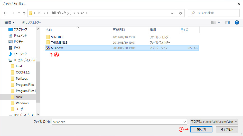
Task: Click the SENDTO folder icon
Action: pos(48,37)
